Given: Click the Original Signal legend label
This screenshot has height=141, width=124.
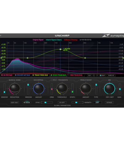Looking at the screenshot, I should click(38, 40).
